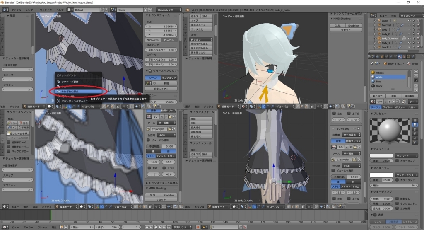
Task: Click the Shadeless button in top MMD Shading
Action: coord(354,25)
